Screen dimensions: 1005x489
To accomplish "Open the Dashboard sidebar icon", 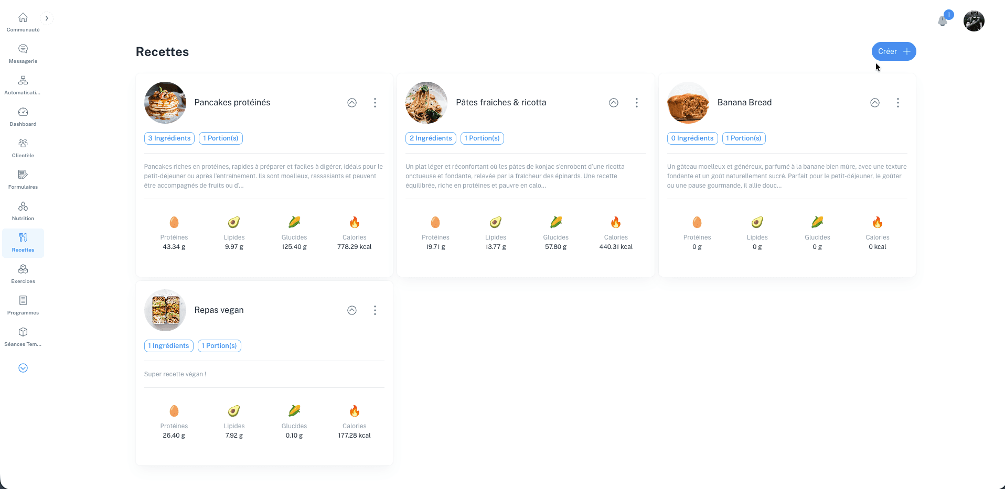I will click(x=23, y=116).
